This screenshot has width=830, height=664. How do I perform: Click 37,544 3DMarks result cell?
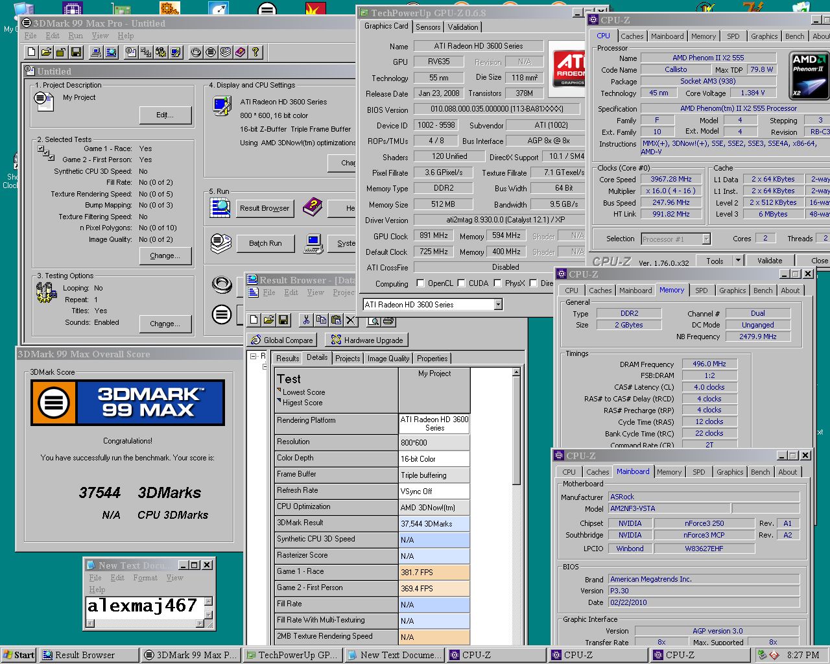pyautogui.click(x=434, y=523)
